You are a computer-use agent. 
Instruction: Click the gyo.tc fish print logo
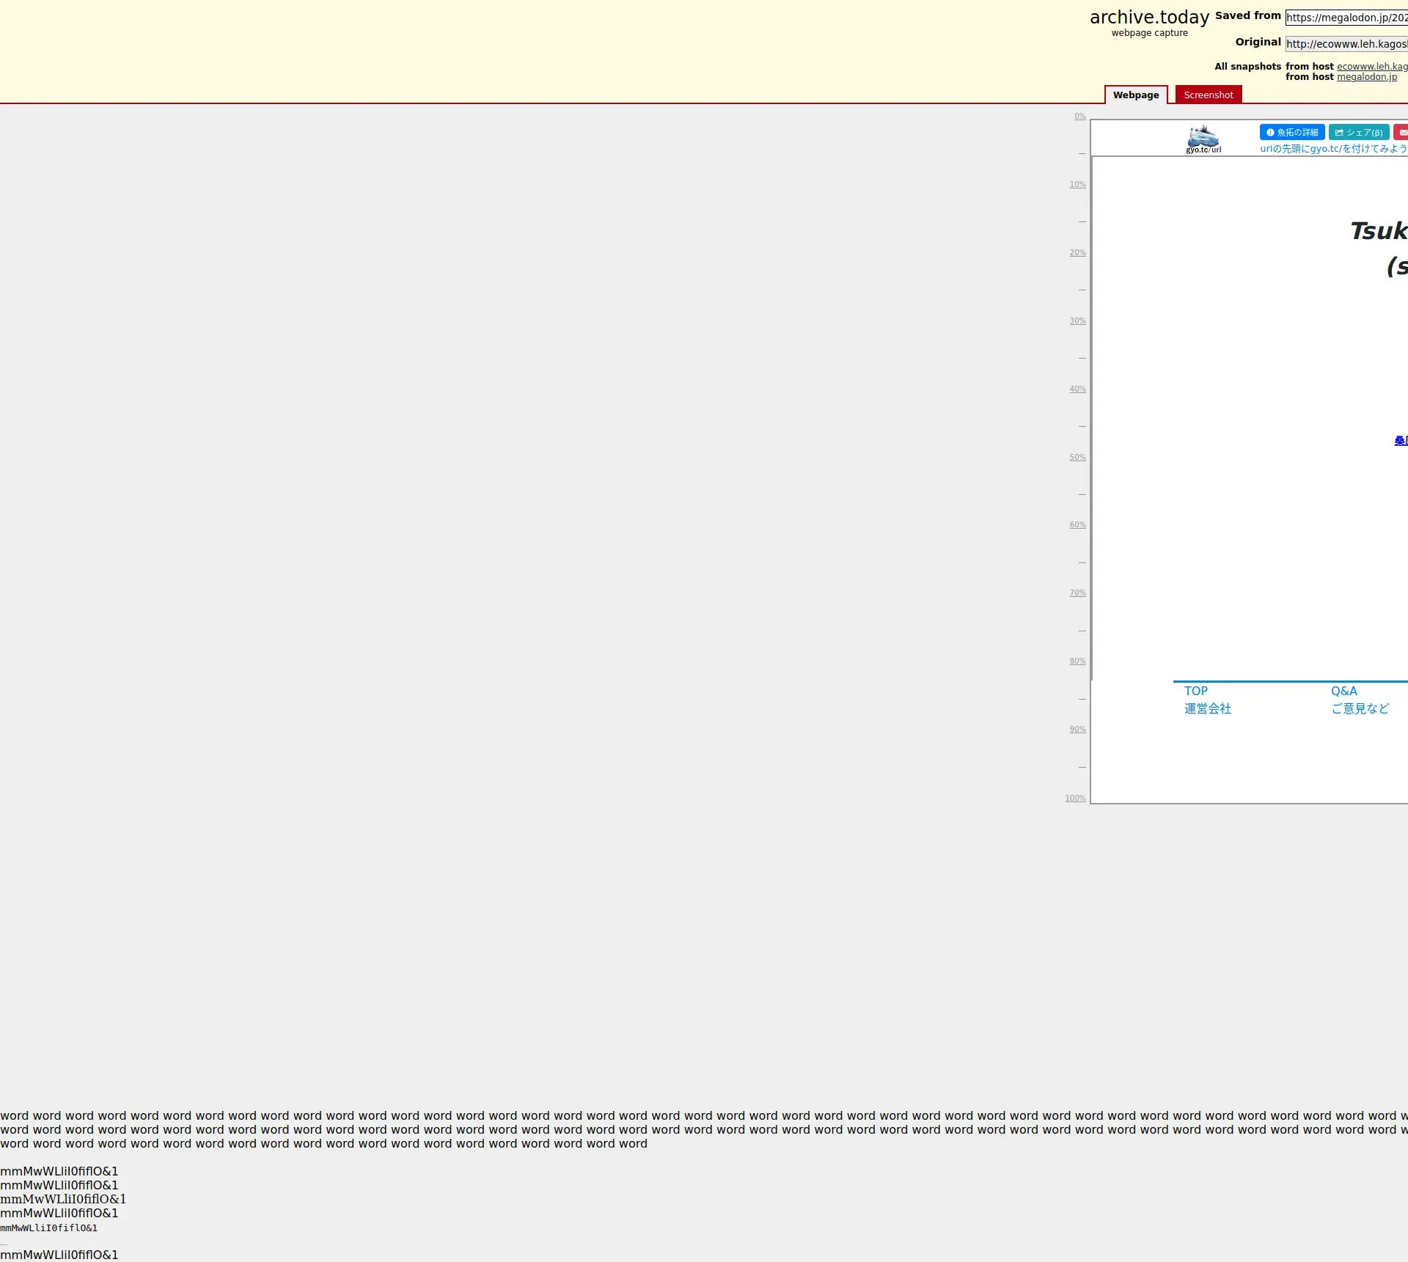[1203, 139]
